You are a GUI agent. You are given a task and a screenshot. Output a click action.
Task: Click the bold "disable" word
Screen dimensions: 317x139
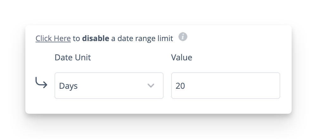(95, 39)
